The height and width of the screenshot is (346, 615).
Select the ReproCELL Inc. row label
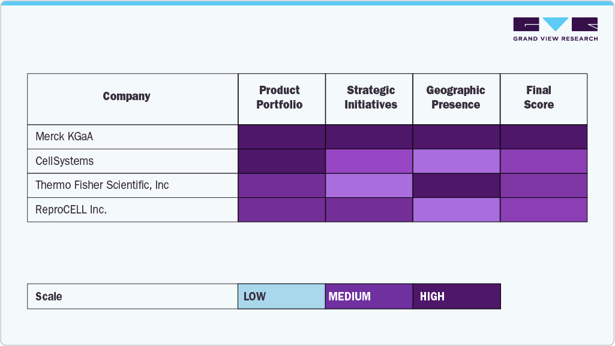[x=71, y=210]
